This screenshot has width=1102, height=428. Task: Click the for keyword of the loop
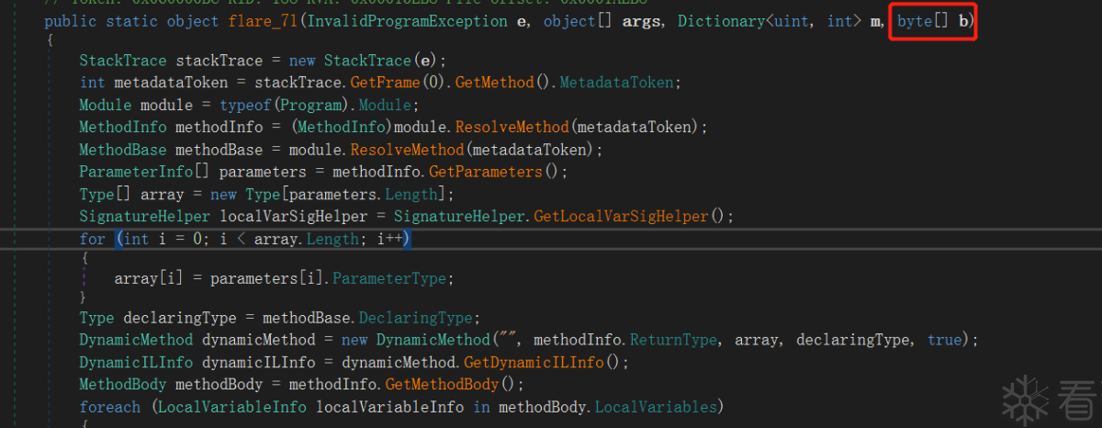92,239
